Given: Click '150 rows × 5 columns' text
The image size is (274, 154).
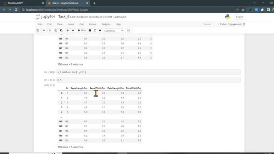Looking at the screenshot, I should click(70, 147).
